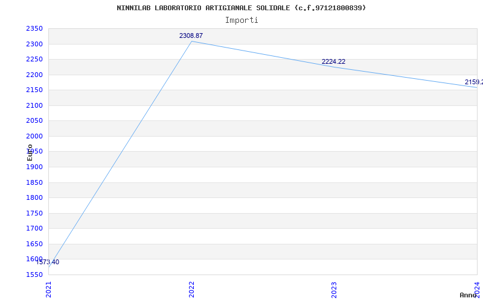Click the 2000 y-axis value
The height and width of the screenshot is (301, 483).
tap(34, 136)
